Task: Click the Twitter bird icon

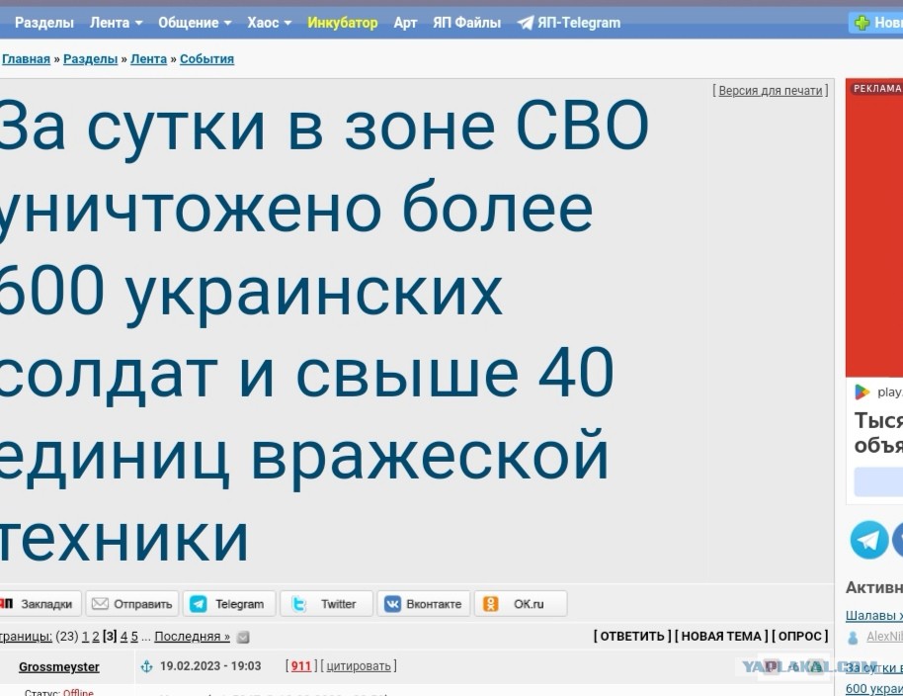Action: click(299, 604)
